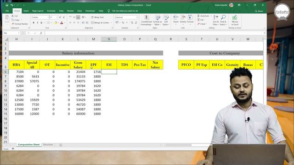
Task: Click the Copy command
Action: click(16, 20)
